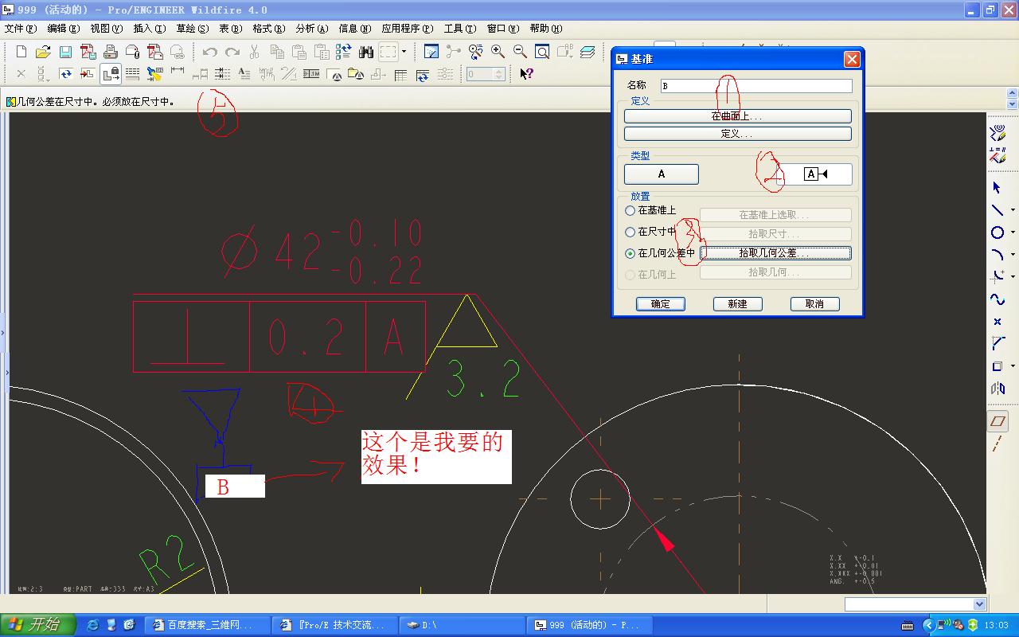The height and width of the screenshot is (637, 1019).
Task: Select the 在几何公差中 radio button
Action: tap(631, 254)
